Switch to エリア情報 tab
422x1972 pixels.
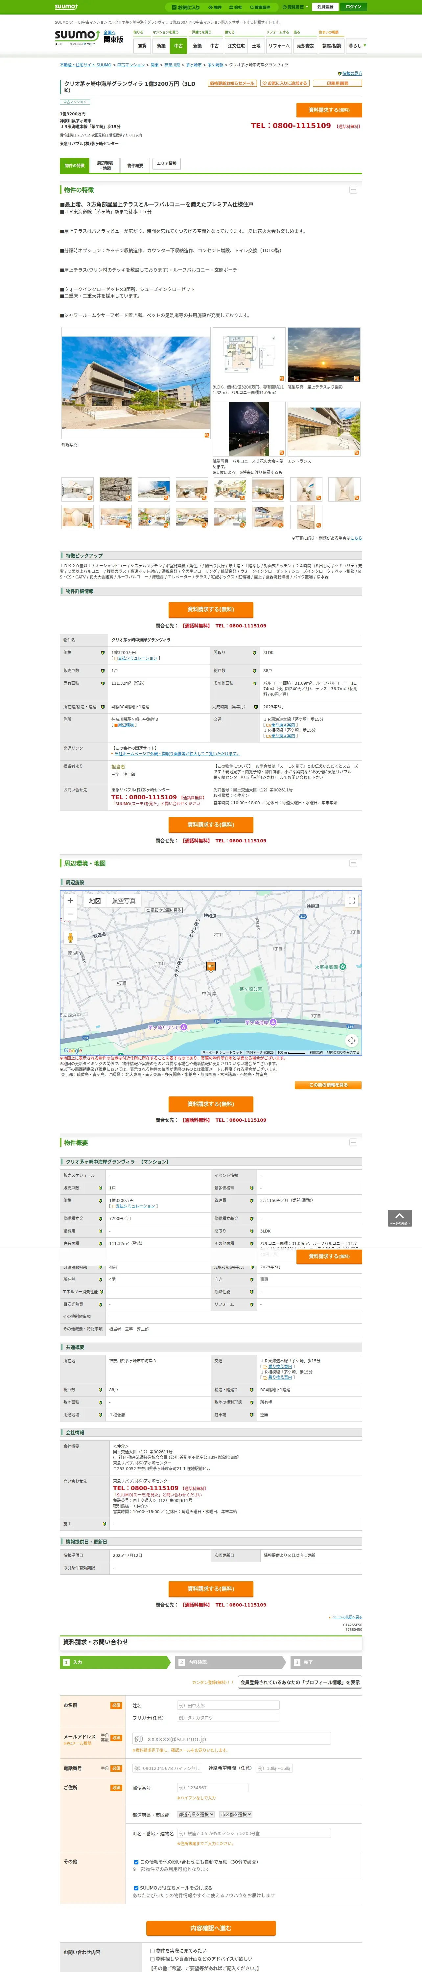click(x=166, y=163)
